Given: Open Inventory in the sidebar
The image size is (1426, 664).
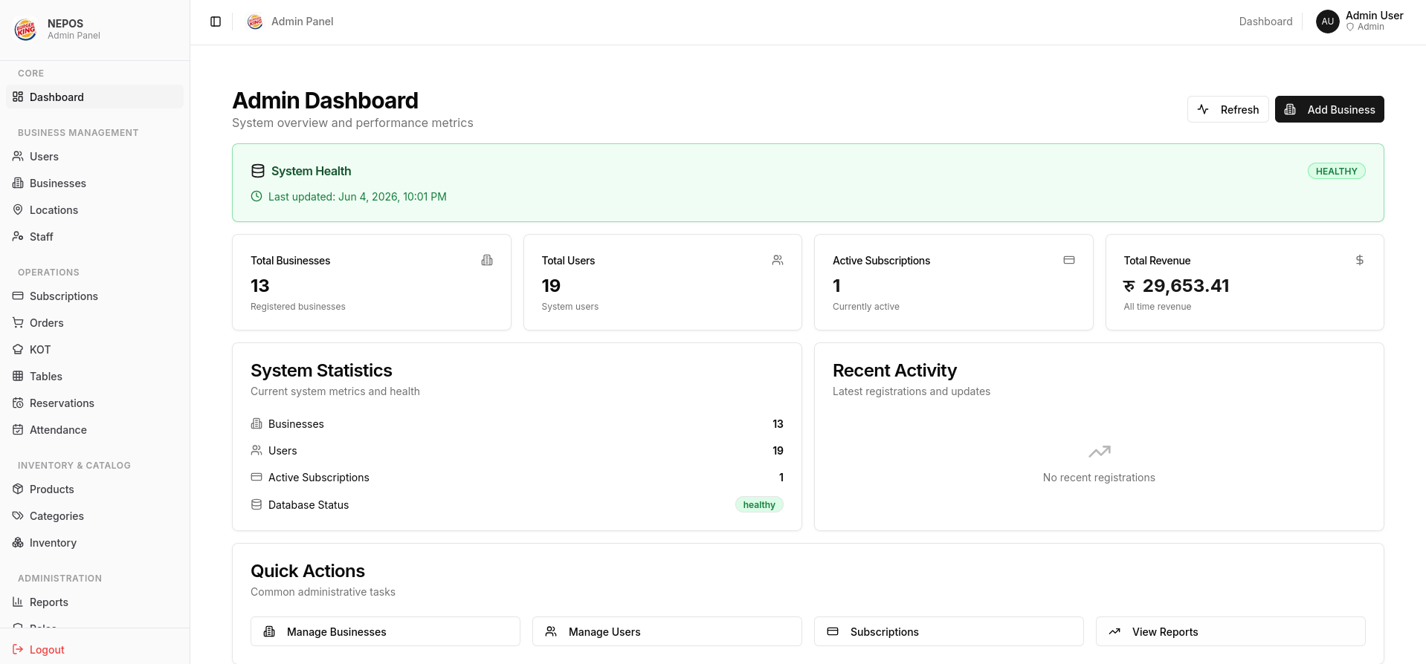Looking at the screenshot, I should [x=94, y=542].
